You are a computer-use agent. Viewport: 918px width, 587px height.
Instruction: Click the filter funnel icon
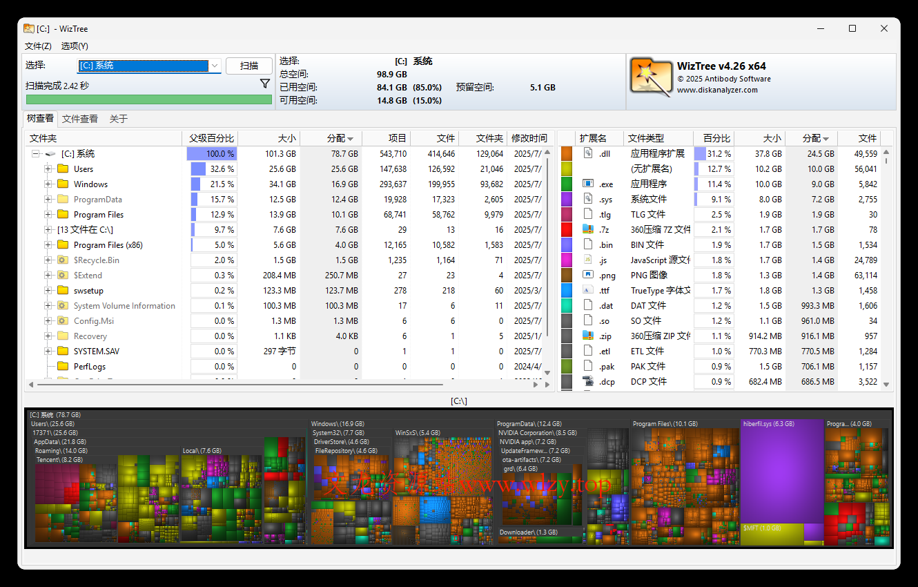(x=265, y=83)
